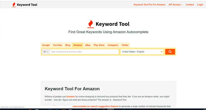The image size is (206, 110).
Task: Select the Twitter tab
Action: pyautogui.click(x=125, y=45)
